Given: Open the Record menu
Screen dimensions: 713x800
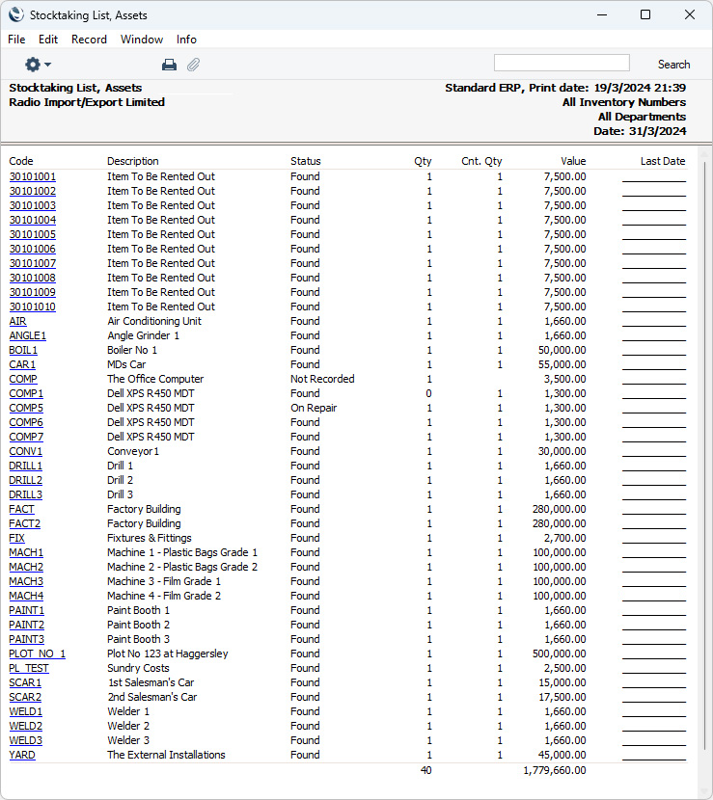Looking at the screenshot, I should [x=89, y=40].
